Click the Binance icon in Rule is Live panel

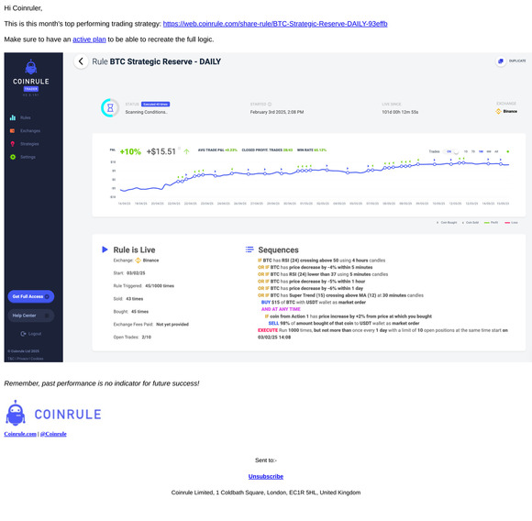pyautogui.click(x=139, y=260)
